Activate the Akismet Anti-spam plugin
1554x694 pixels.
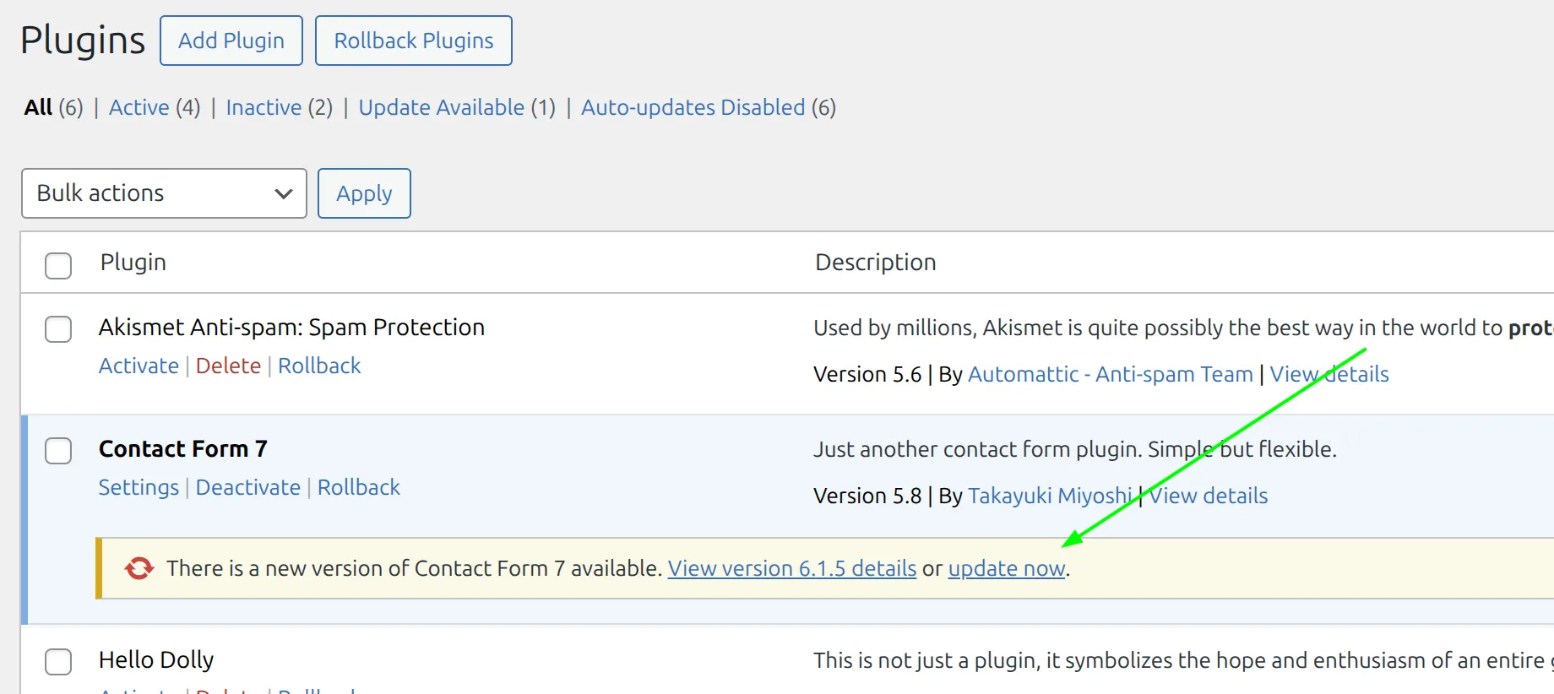point(139,366)
